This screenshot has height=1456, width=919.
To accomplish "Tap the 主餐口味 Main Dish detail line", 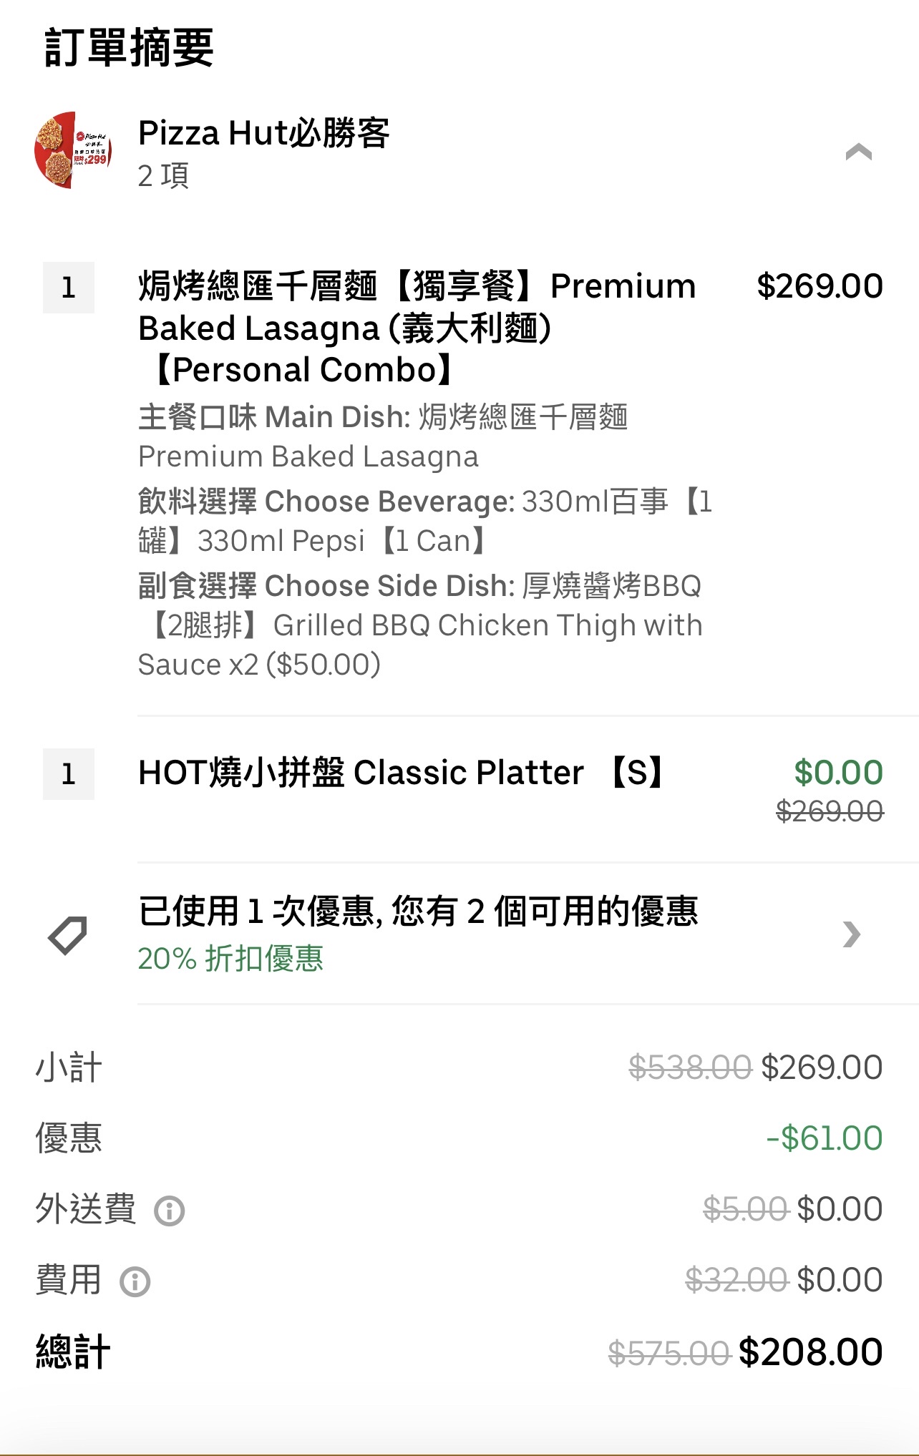I will pos(383,436).
